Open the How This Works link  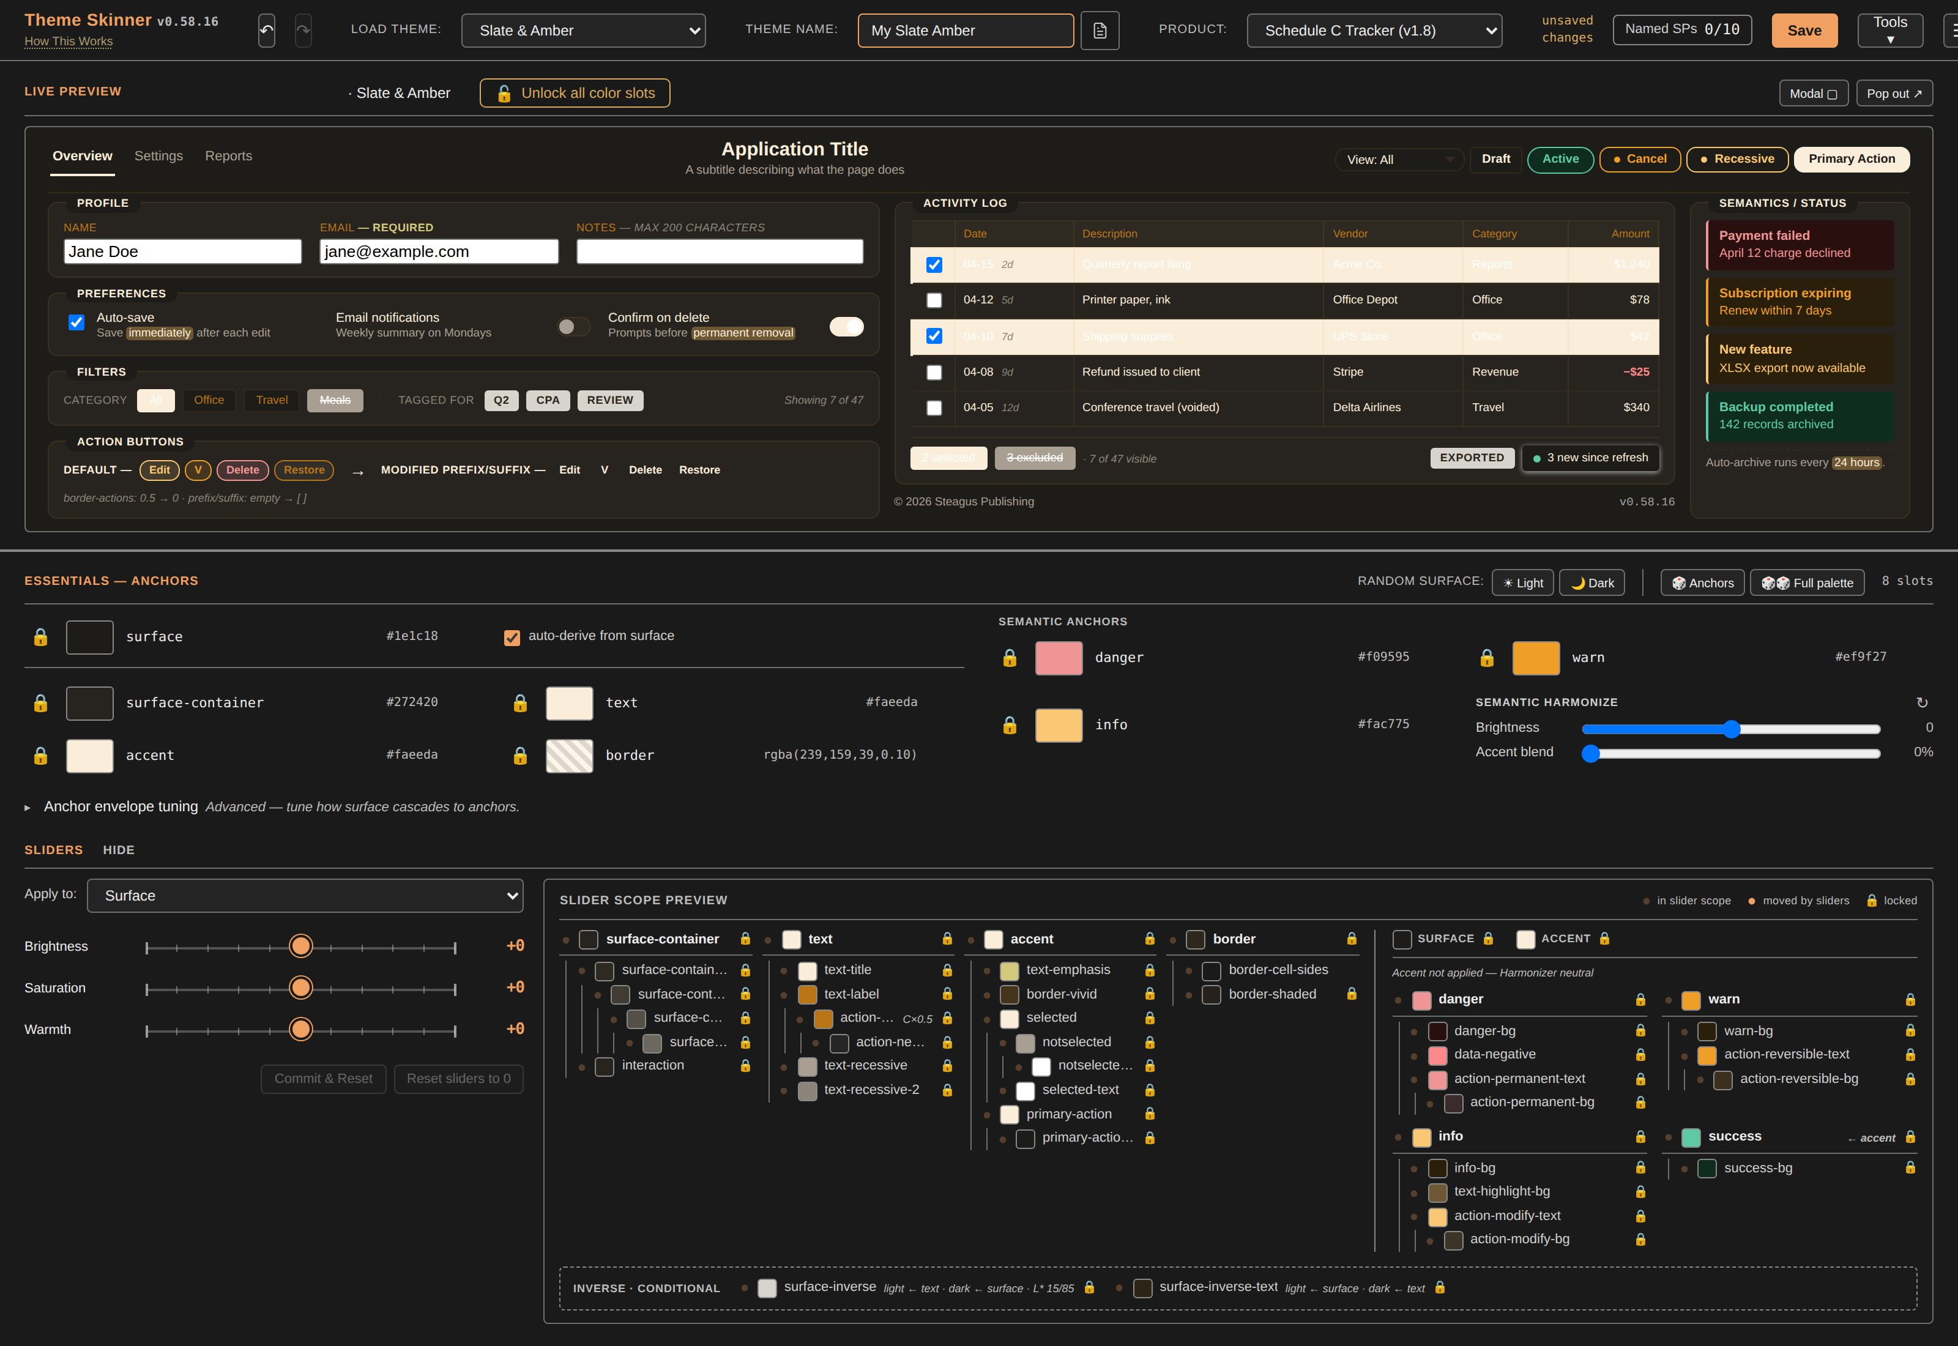(x=69, y=40)
